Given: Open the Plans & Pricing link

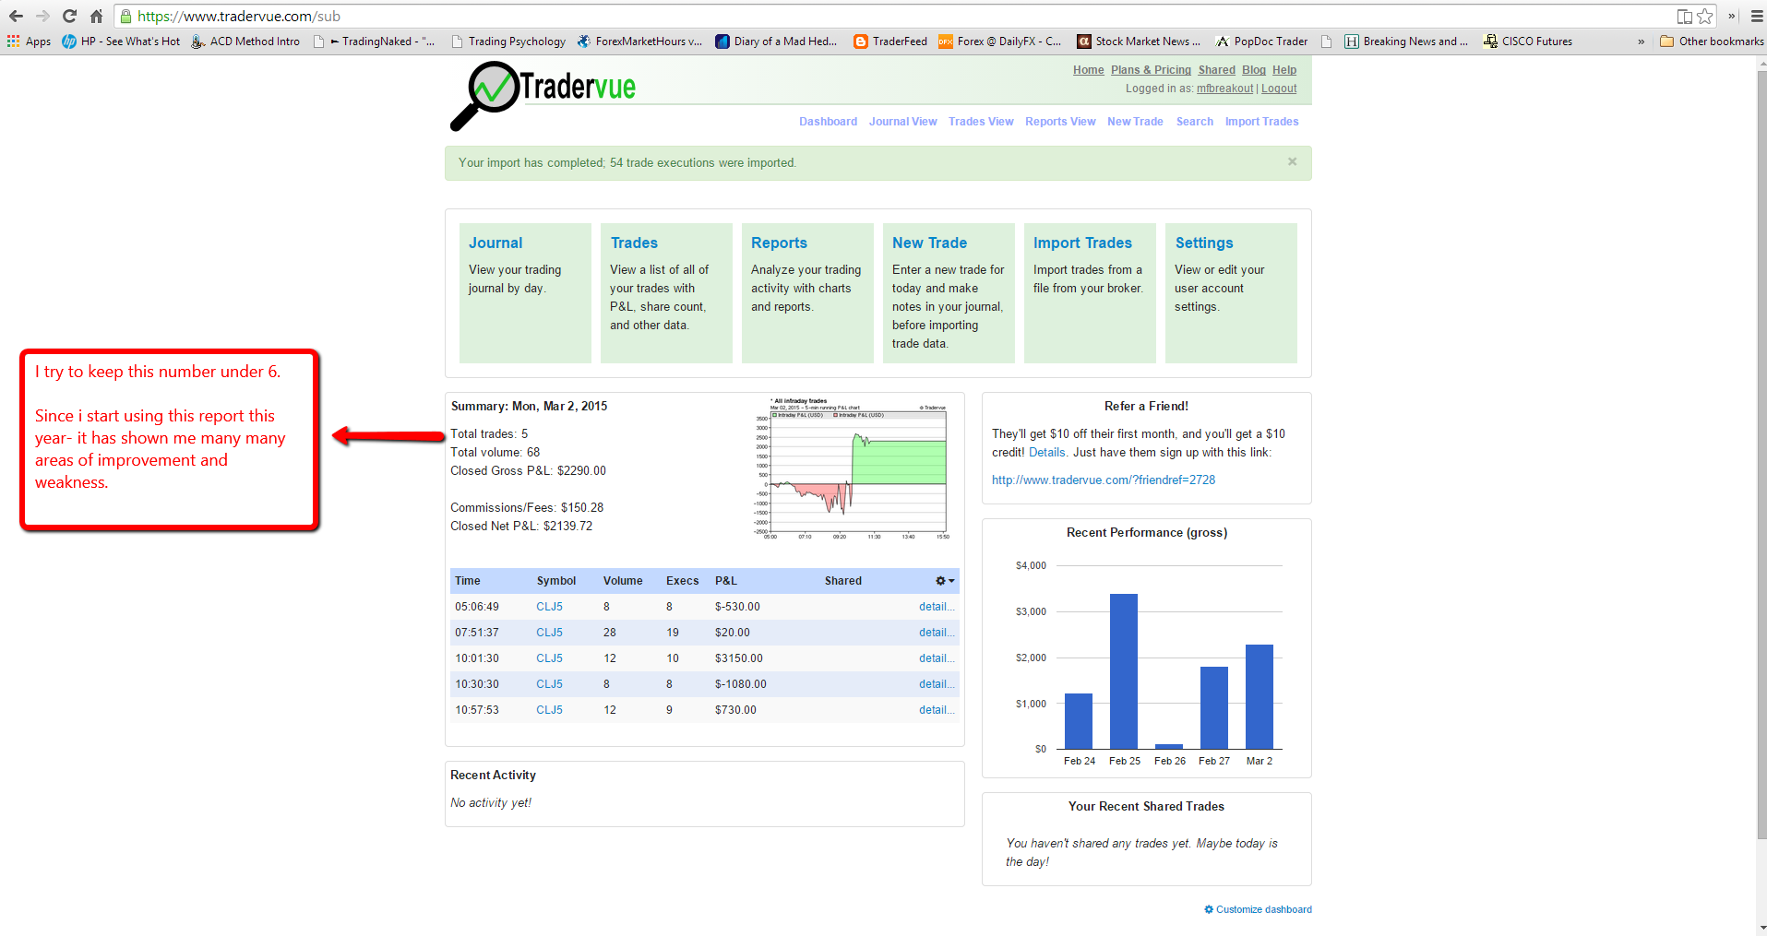Looking at the screenshot, I should [x=1151, y=70].
